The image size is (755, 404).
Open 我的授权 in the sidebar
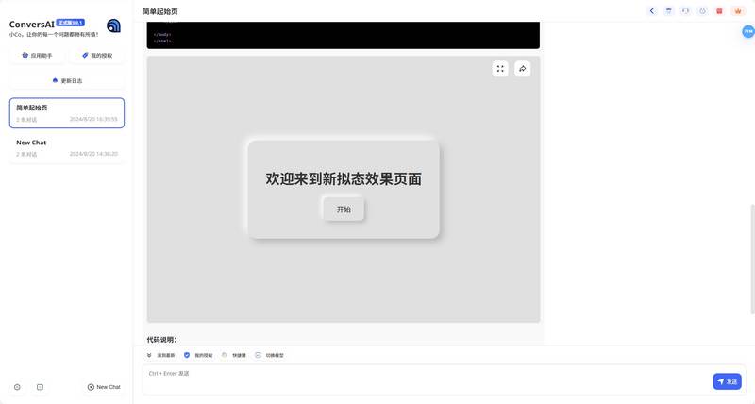97,56
